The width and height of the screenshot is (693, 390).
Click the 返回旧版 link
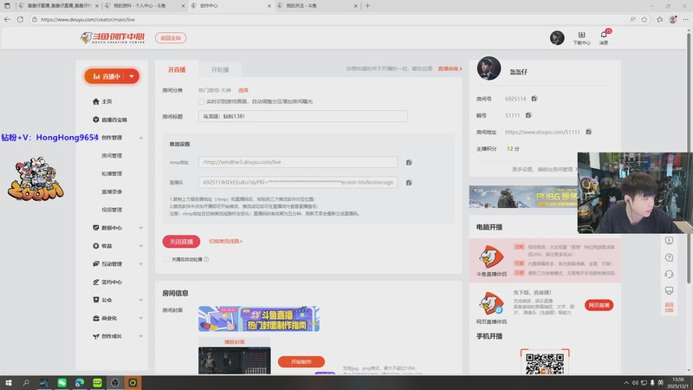coord(669,308)
